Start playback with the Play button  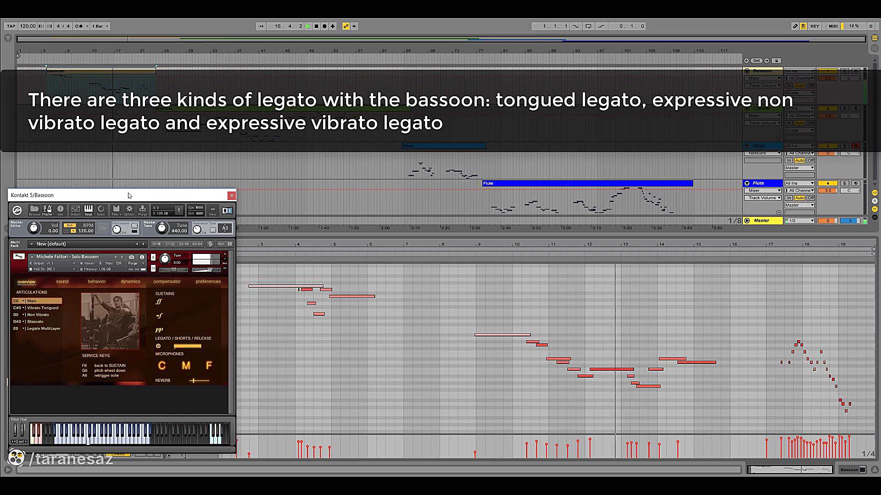click(x=308, y=26)
